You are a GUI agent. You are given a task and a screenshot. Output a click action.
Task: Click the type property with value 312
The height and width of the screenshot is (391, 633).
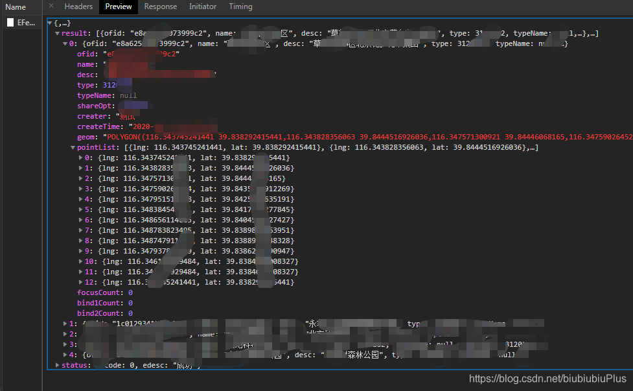[x=104, y=85]
